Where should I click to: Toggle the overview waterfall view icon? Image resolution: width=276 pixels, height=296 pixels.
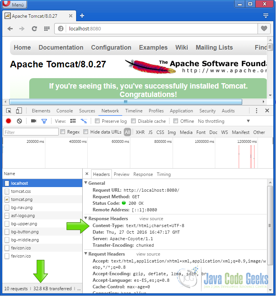tap(84, 121)
